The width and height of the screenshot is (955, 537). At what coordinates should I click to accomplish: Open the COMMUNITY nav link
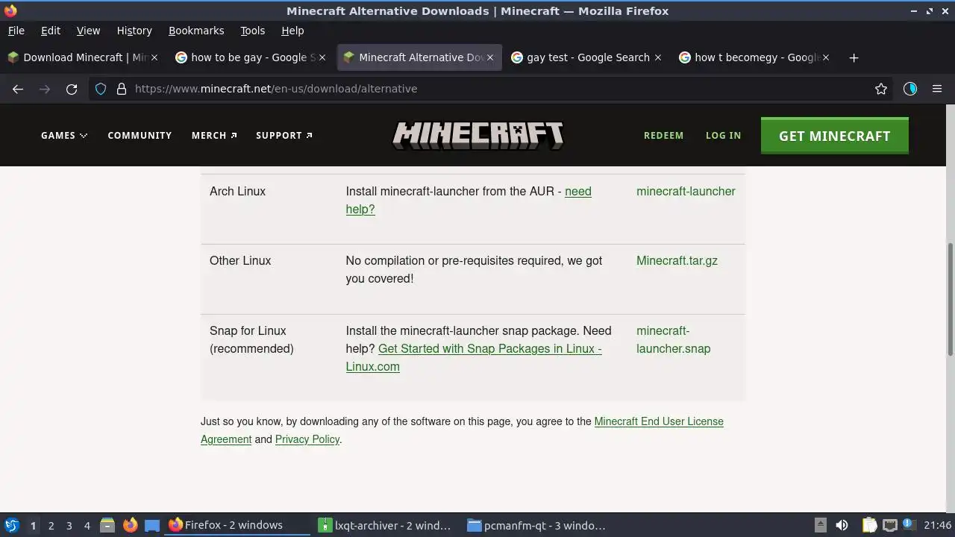pyautogui.click(x=140, y=135)
